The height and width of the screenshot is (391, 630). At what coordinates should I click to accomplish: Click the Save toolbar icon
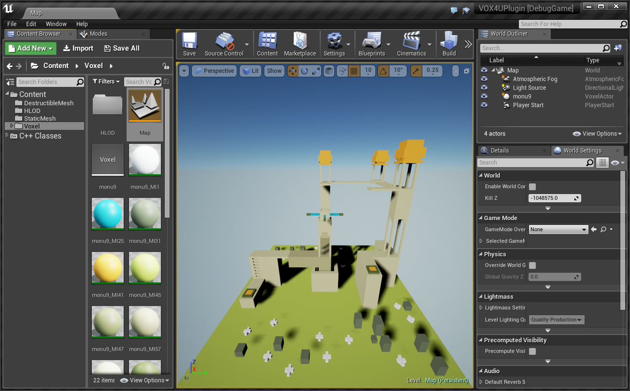tap(189, 44)
